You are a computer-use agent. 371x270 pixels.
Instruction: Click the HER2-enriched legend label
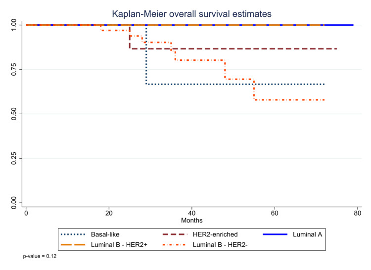[215, 234]
